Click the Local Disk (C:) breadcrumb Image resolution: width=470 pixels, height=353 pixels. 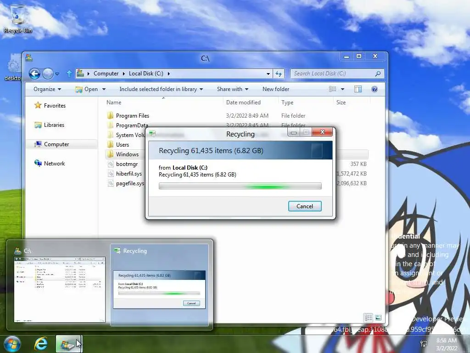(x=146, y=74)
